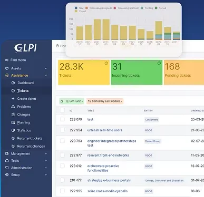Open the Left-Lvl2 filter dropdown

[x=72, y=101]
